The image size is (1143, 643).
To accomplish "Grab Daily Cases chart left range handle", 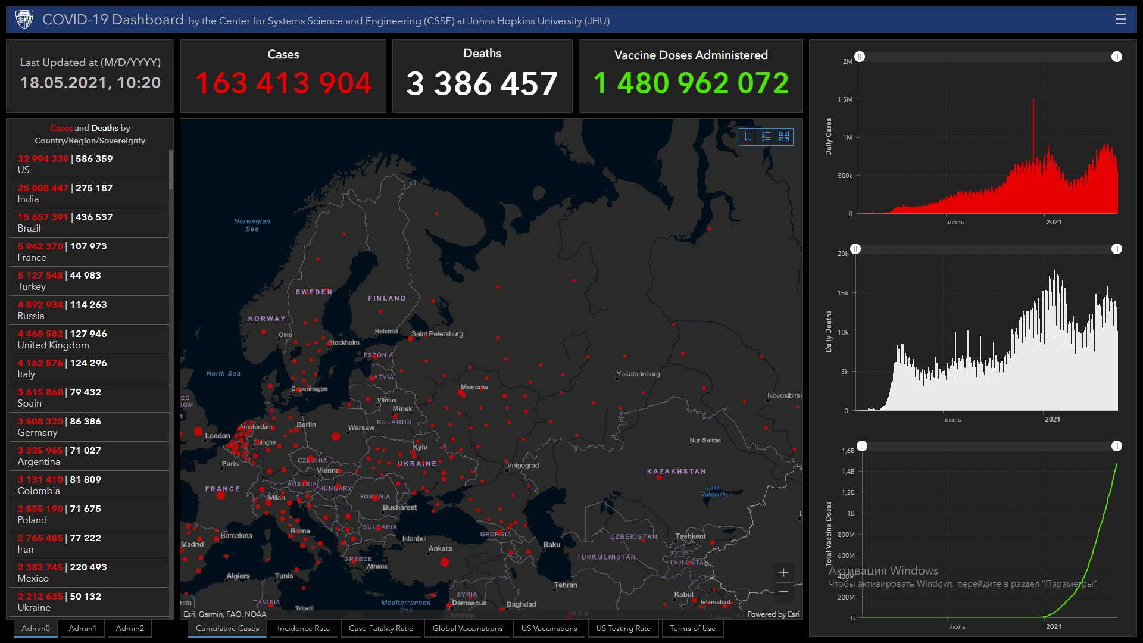I will 860,57.
